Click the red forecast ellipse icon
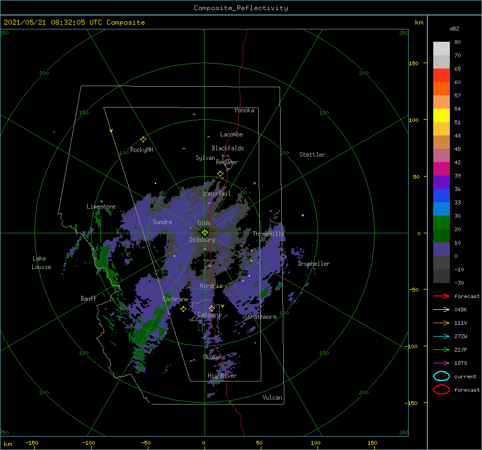Image resolution: width=482 pixels, height=450 pixels. coord(441,390)
